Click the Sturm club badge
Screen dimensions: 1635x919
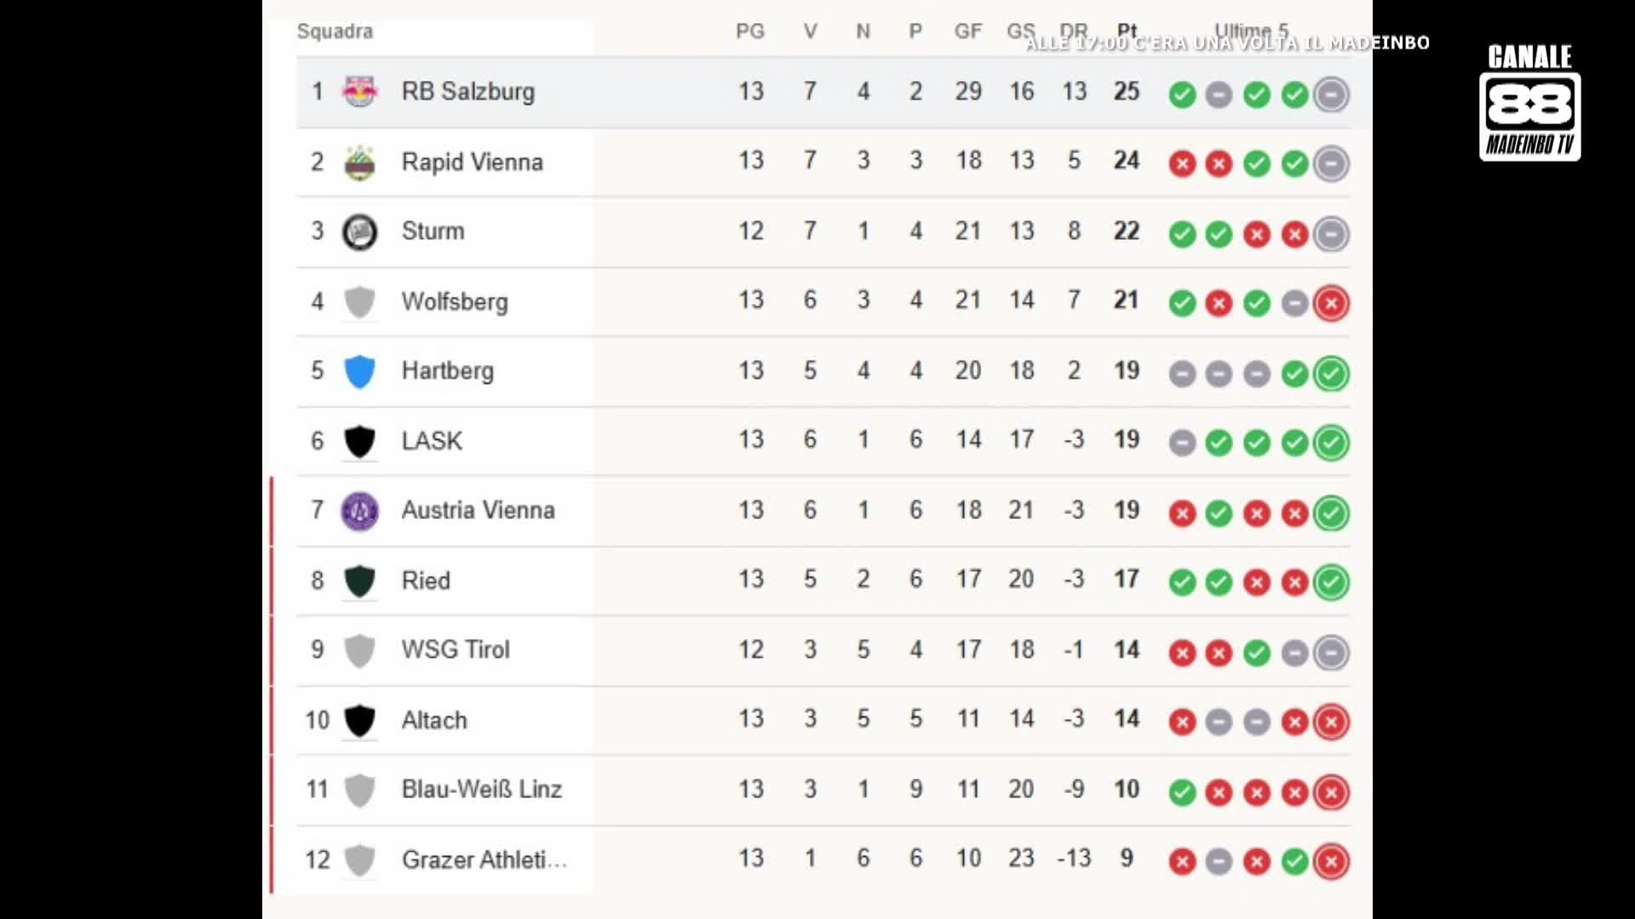[x=359, y=231]
